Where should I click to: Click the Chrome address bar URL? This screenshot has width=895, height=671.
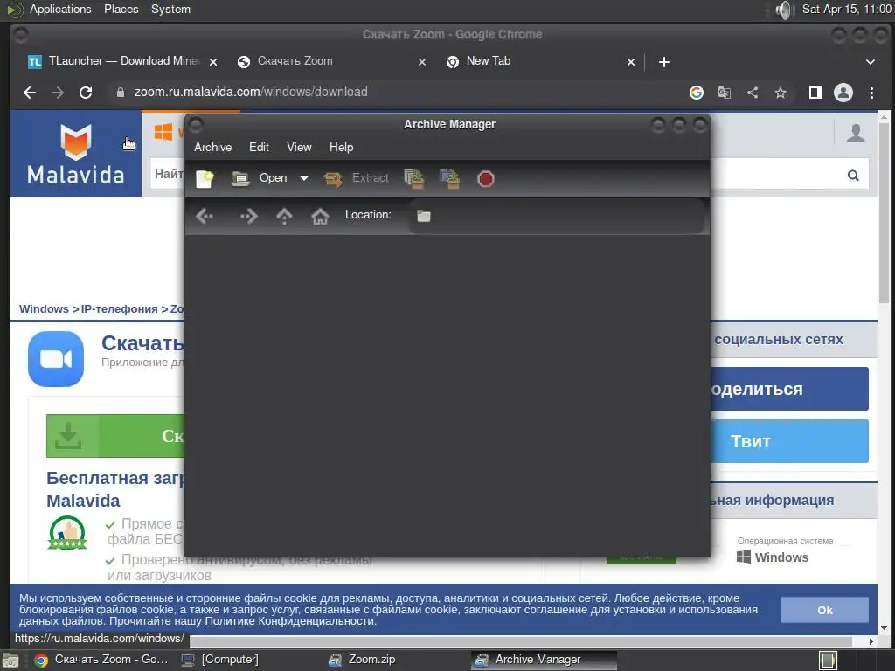(251, 92)
